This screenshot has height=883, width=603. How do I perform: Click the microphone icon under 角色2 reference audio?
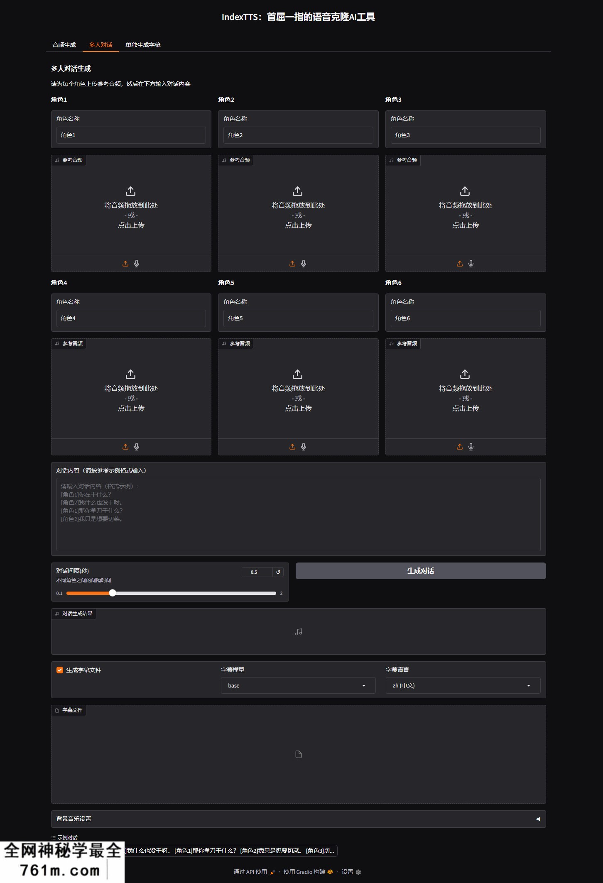click(304, 264)
